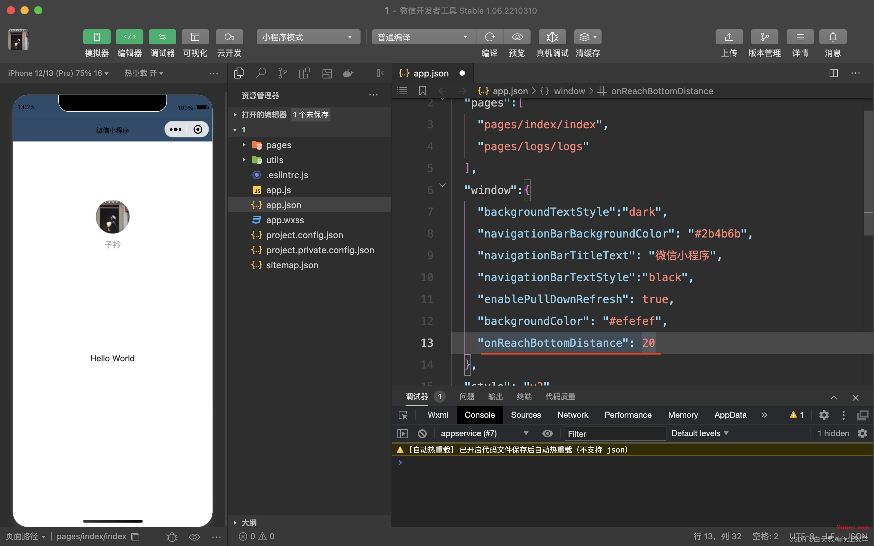Switch to the Sources devtools tab
Viewport: 874px width, 546px height.
pos(526,415)
